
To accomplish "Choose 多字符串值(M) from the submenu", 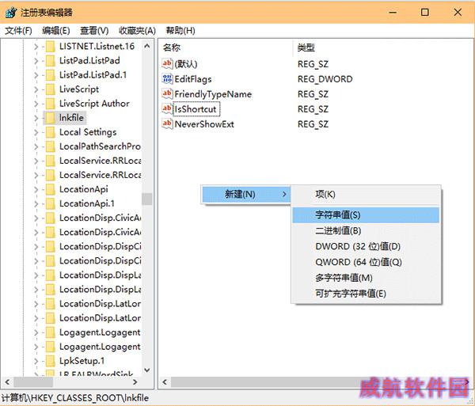I will pos(366,278).
